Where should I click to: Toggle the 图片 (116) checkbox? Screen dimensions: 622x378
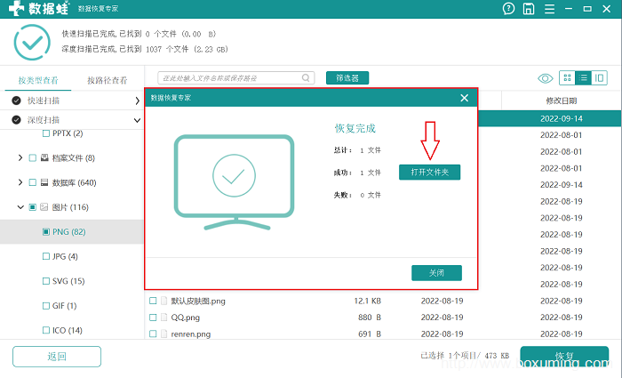tap(33, 207)
